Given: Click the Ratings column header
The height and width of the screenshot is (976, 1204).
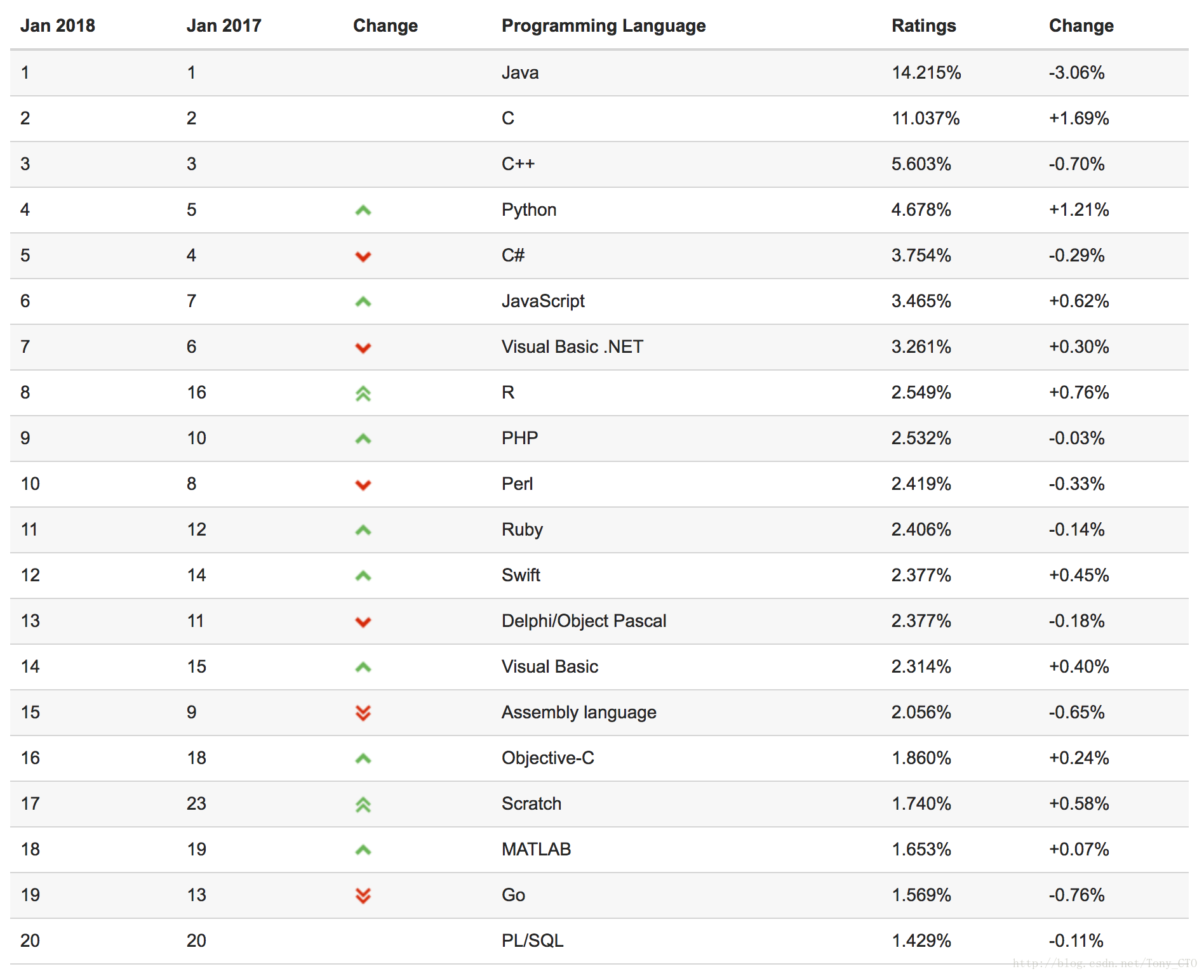Looking at the screenshot, I should (x=923, y=25).
